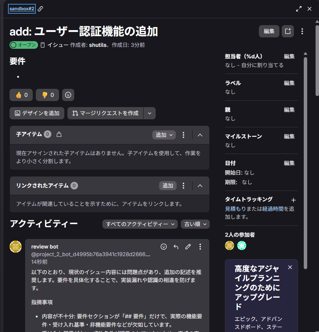Open the emoji reaction picker under 要件

pos(68,95)
